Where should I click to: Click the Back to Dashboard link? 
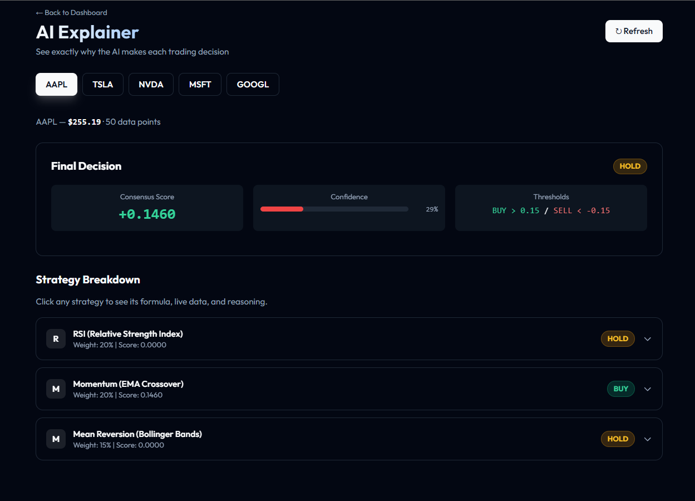[71, 12]
